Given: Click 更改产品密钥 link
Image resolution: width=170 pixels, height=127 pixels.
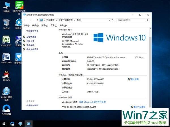Looking at the screenshot, I should pyautogui.click(x=139, y=107).
